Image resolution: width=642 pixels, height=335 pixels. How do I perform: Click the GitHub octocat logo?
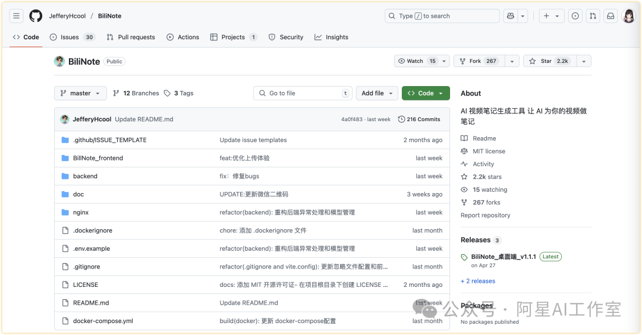tap(36, 16)
